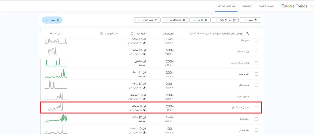This screenshot has height=135, width=314.
Task: Check the box next to هاني شاكر
Action: [256, 119]
